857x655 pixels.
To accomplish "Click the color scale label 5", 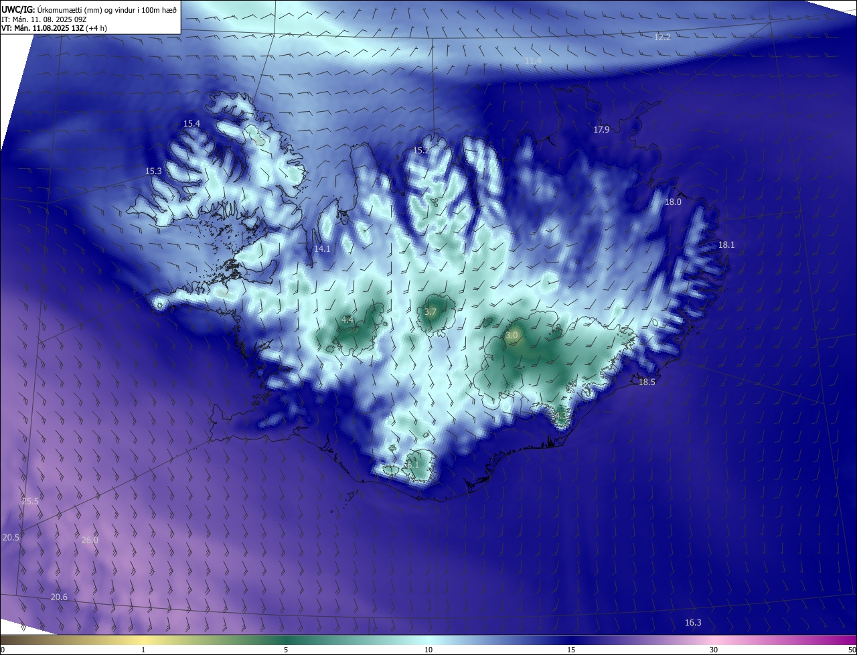I will click(286, 650).
